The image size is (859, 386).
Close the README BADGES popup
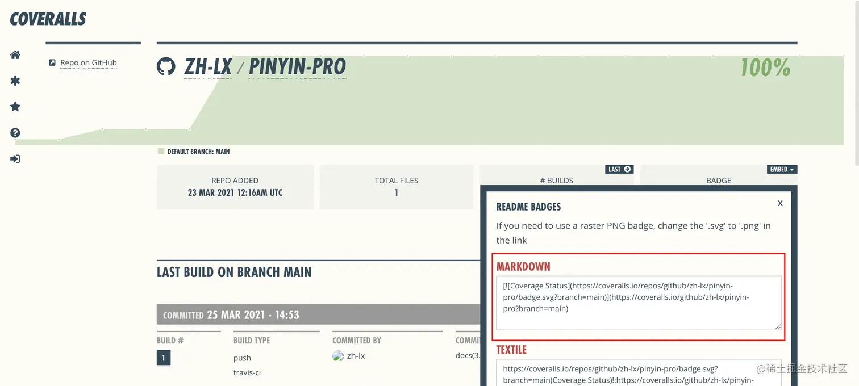(x=780, y=203)
